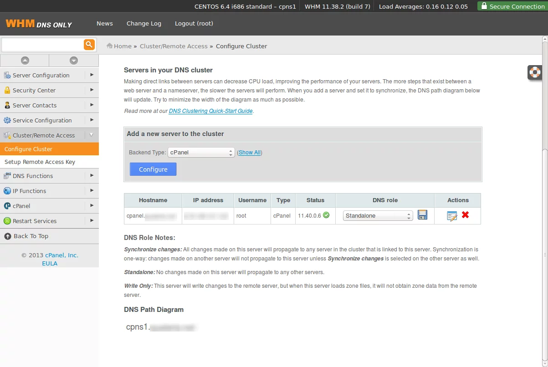
Task: Click the Status column header
Action: tap(315, 200)
